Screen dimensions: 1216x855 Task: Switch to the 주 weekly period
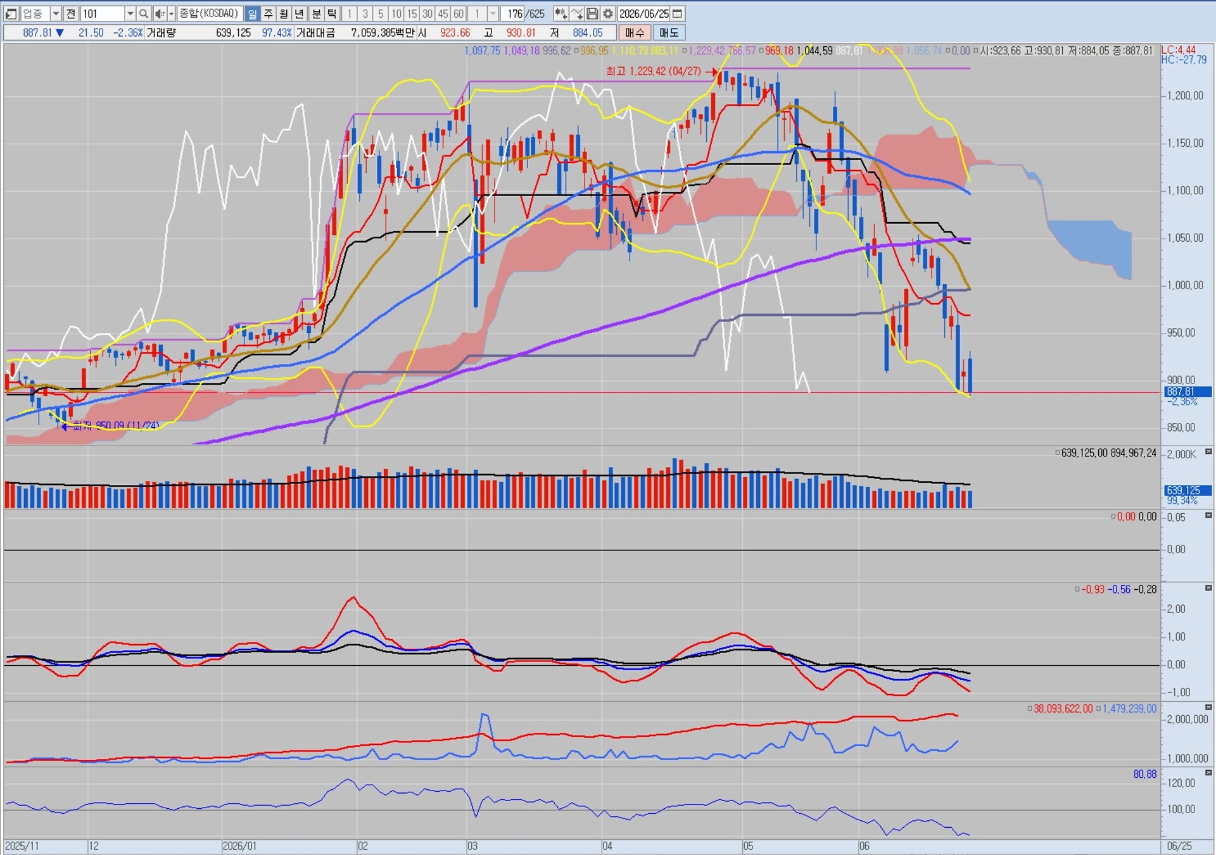click(268, 13)
